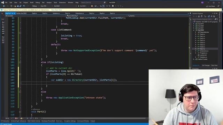
Task: Expand the AoC2020 project node
Action: (193, 26)
